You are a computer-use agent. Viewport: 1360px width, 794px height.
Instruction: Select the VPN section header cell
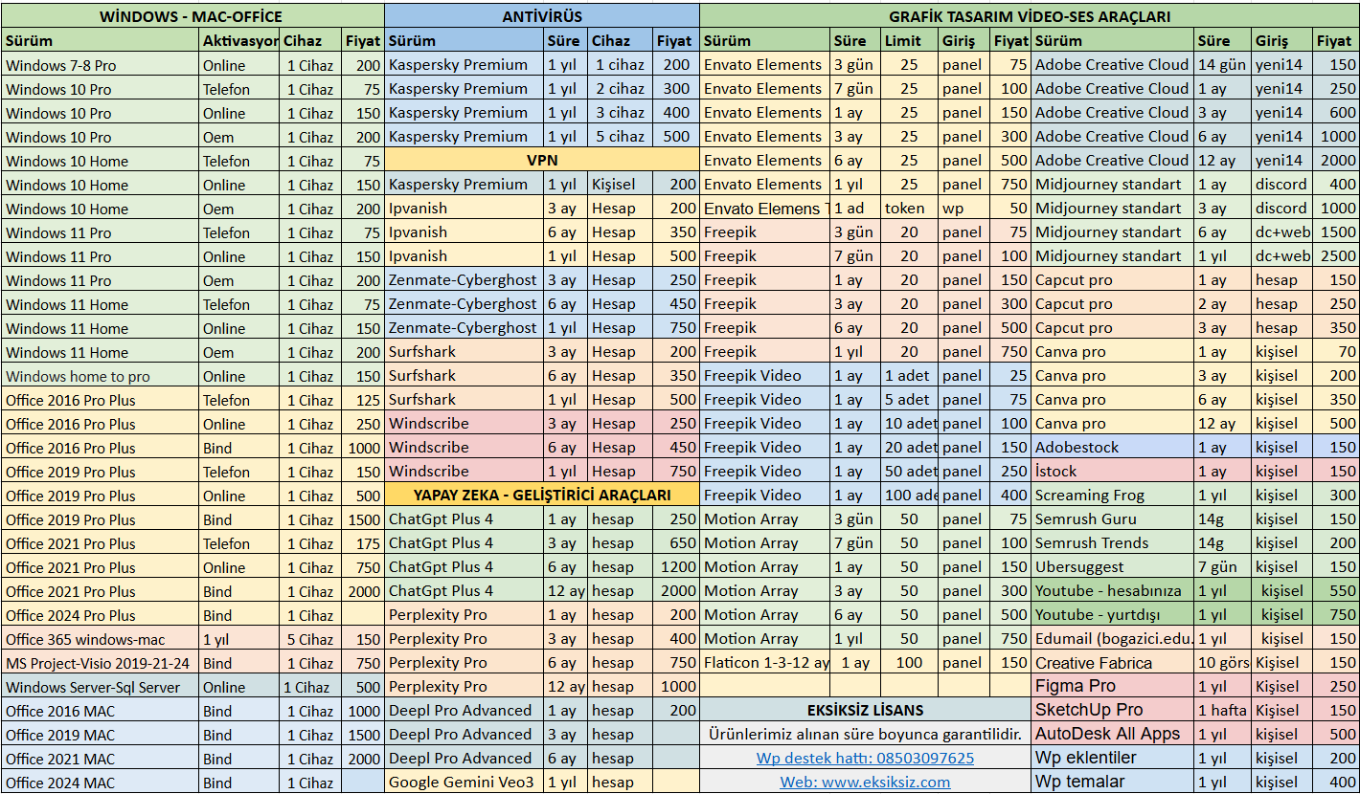coord(542,160)
